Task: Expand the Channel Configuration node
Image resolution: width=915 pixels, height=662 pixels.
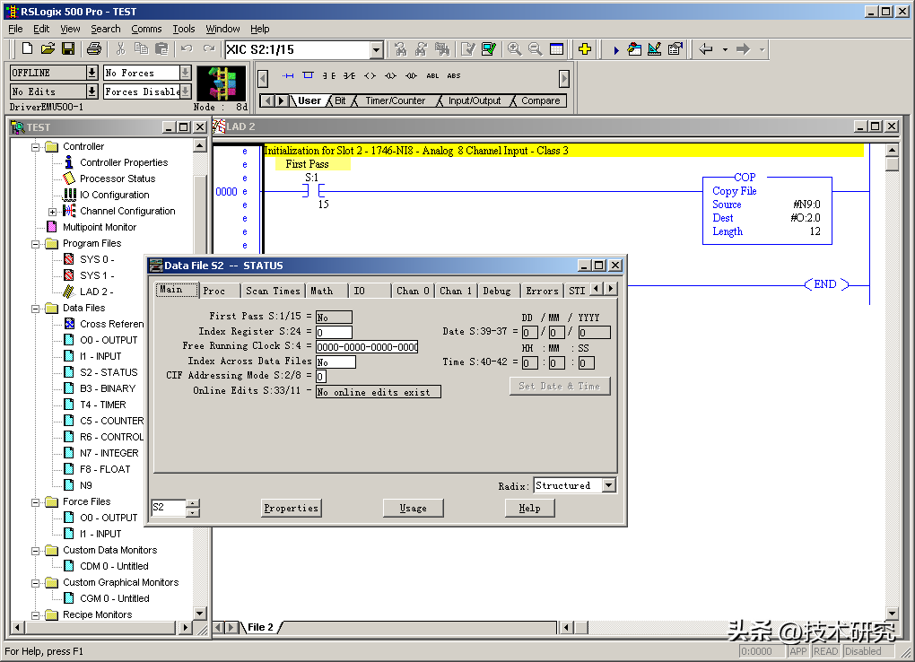Action: [x=52, y=212]
